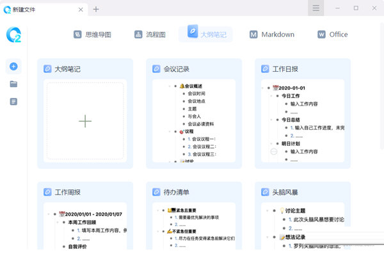
Task: Click the hamburger menu in title bar
Action: [316, 8]
